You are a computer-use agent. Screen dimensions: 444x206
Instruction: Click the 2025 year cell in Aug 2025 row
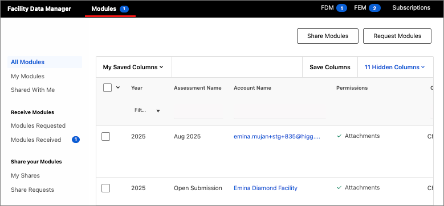coord(138,136)
